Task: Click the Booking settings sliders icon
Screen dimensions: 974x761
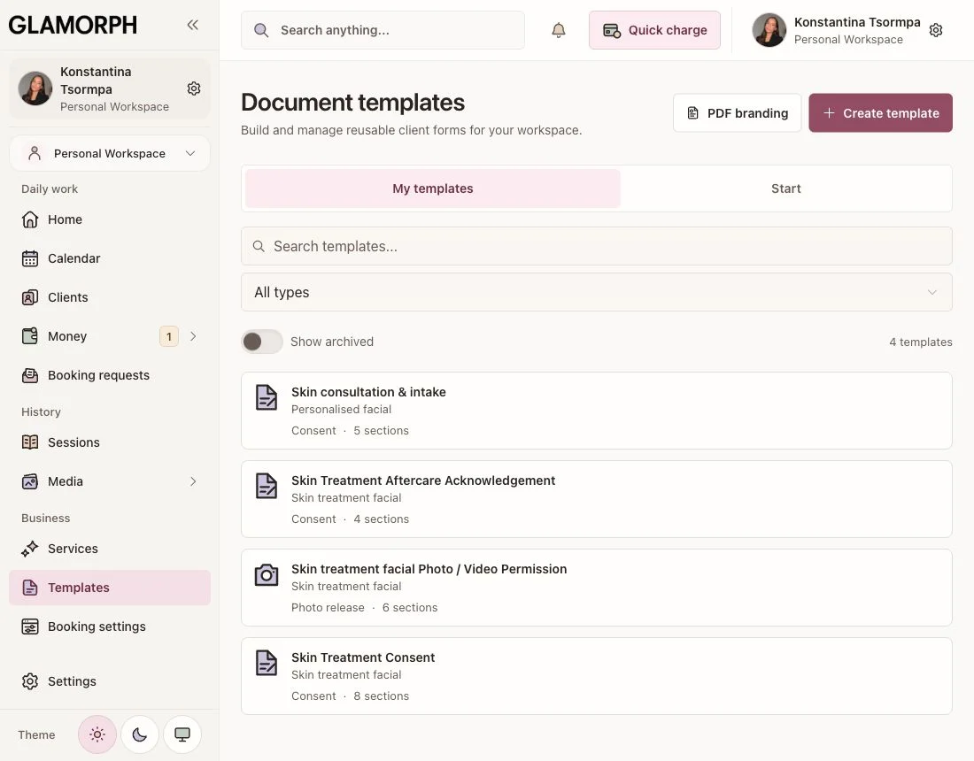Action: pyautogui.click(x=30, y=626)
